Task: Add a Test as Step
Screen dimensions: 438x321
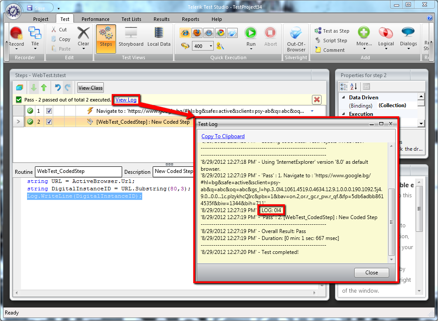Action: pos(332,30)
